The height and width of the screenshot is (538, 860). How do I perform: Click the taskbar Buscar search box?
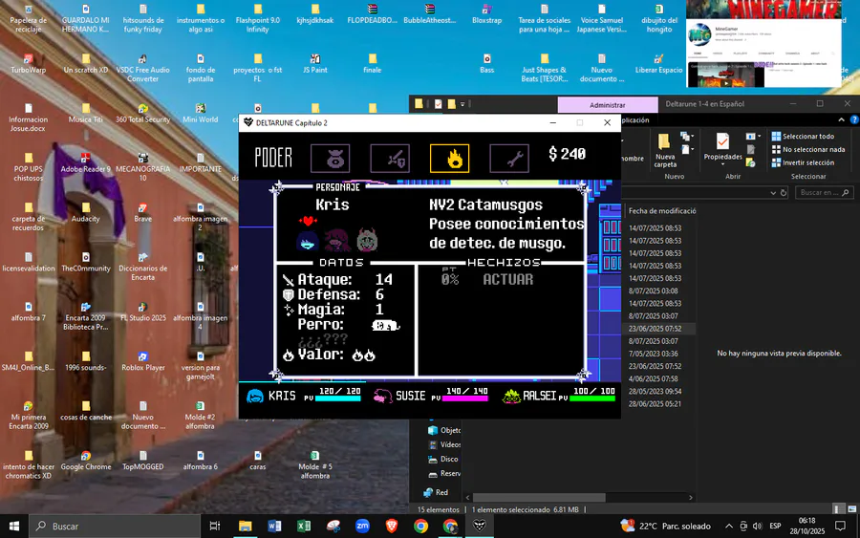click(115, 526)
